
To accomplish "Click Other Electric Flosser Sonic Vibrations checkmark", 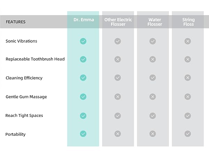I will [118, 41].
